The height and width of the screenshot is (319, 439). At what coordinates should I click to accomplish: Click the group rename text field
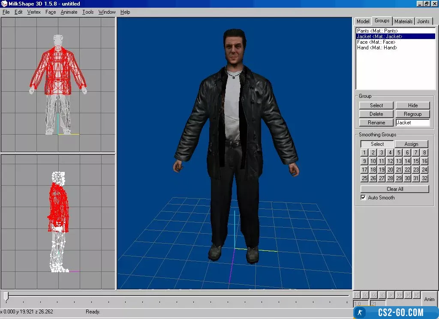click(x=412, y=123)
